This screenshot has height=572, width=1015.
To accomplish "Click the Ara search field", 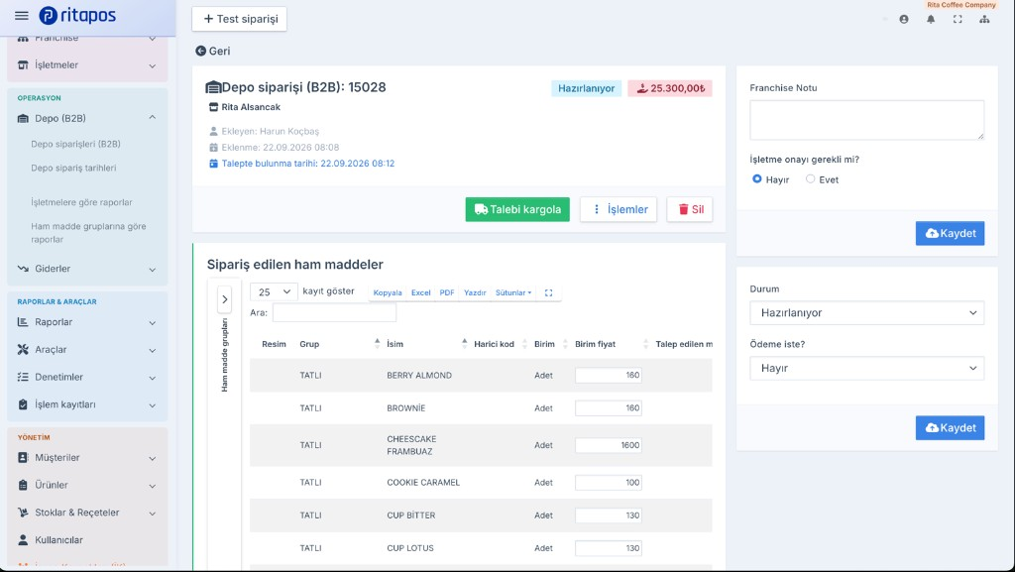I will pos(334,312).
